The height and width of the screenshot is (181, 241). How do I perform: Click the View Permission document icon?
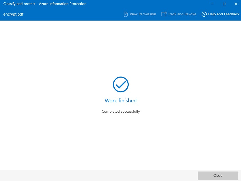[x=126, y=14]
